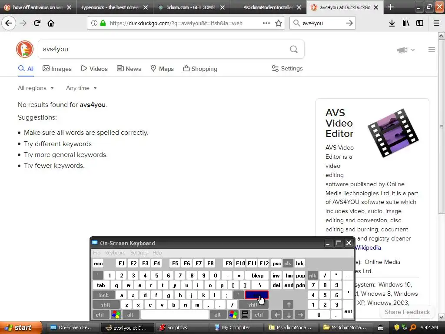Click the magnifier tray icon near clock
Viewport: 445px width, 334px height.
[413, 327]
